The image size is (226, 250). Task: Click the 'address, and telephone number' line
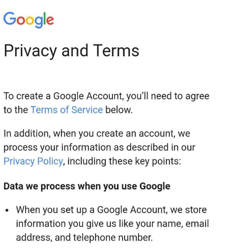pyautogui.click(x=84, y=238)
